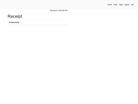
Task: Click the Components table header
Action: point(14,22)
